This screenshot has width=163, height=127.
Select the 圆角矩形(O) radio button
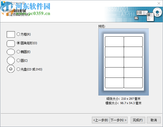(x=27, y=43)
